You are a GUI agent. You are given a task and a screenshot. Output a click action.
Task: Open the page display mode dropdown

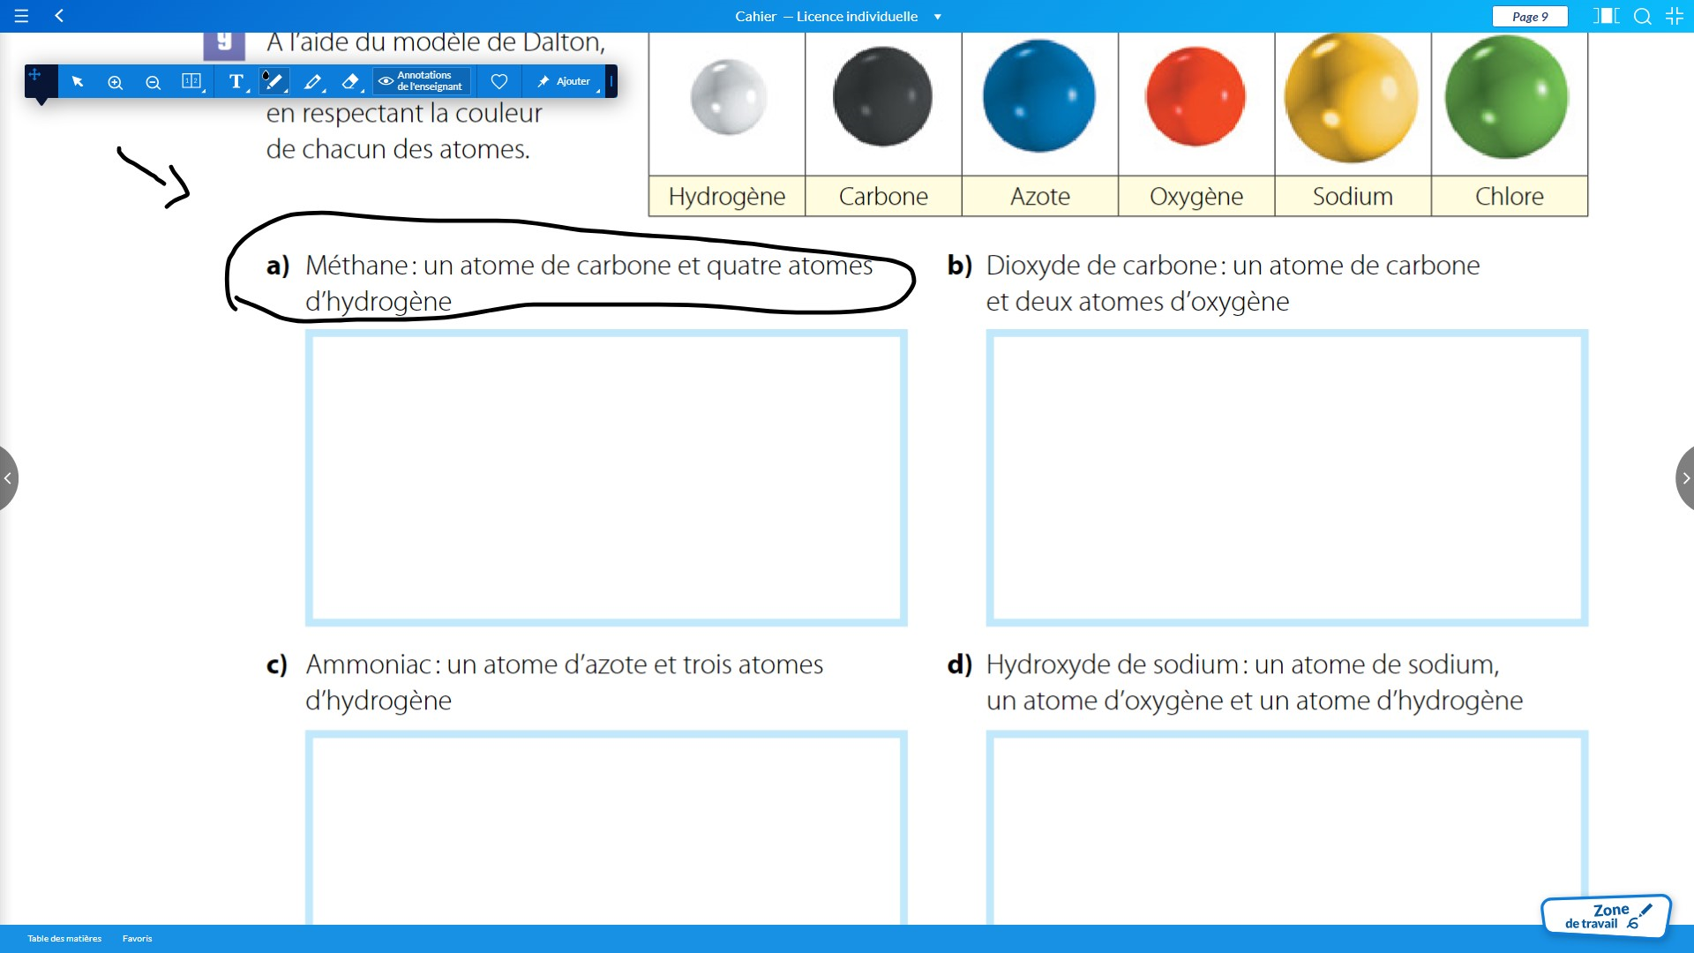pos(191,82)
